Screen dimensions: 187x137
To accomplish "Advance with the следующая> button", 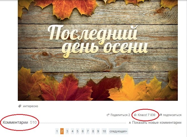I will [118, 131].
